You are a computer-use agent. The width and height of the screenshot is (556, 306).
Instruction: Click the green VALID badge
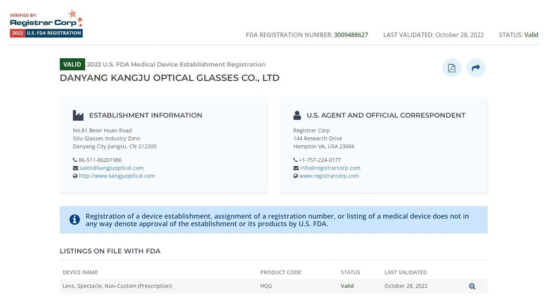[72, 64]
